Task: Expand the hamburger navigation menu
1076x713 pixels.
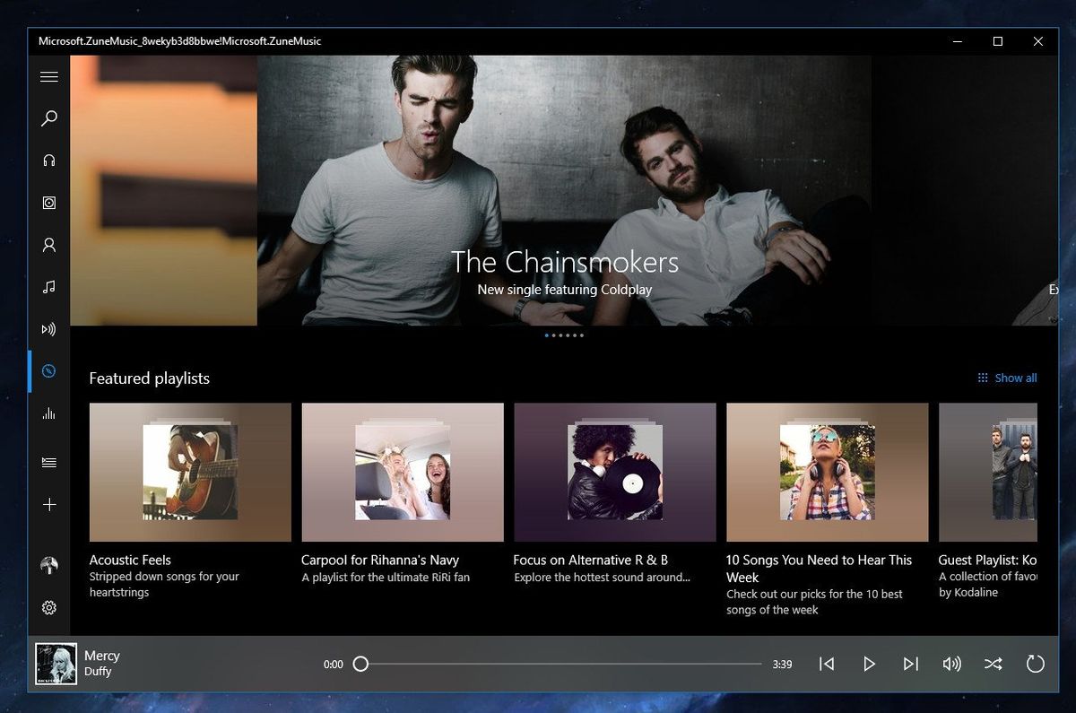Action: (x=48, y=77)
